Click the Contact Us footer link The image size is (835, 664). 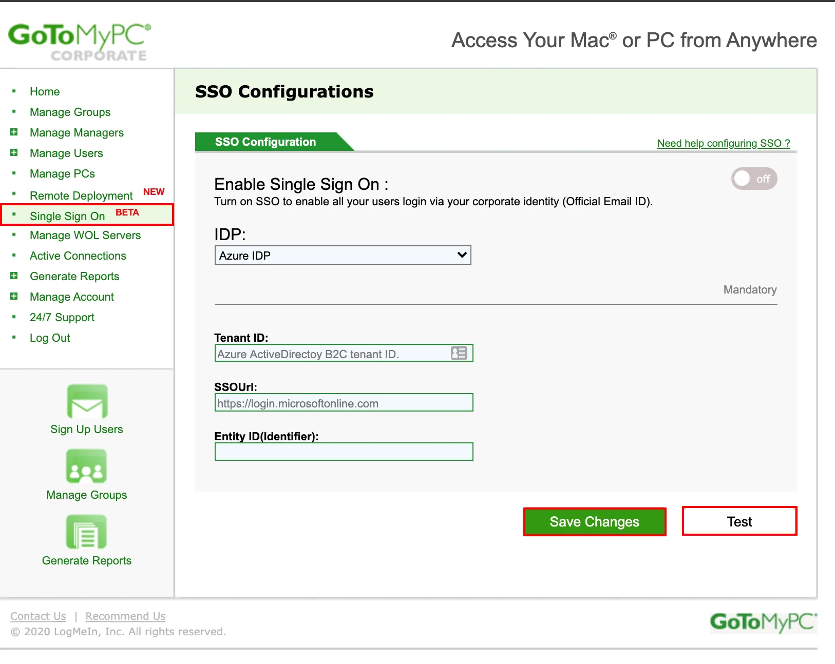[38, 616]
